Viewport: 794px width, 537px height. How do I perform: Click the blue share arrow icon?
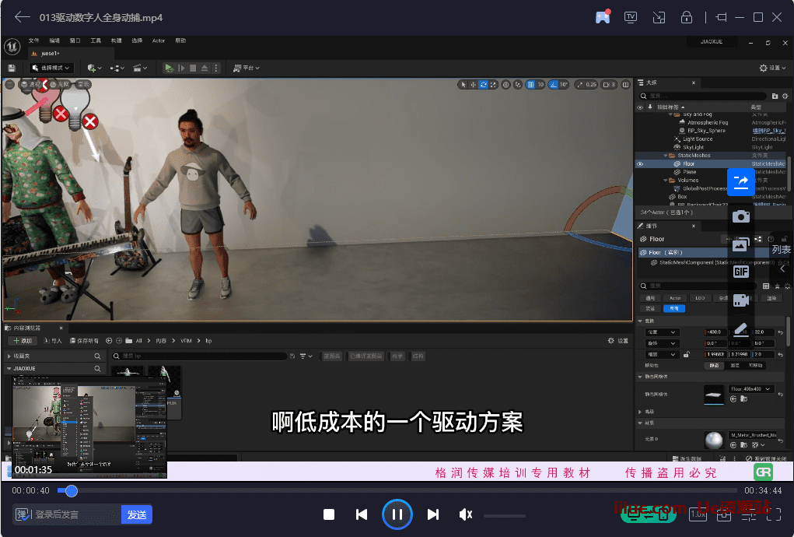(740, 182)
